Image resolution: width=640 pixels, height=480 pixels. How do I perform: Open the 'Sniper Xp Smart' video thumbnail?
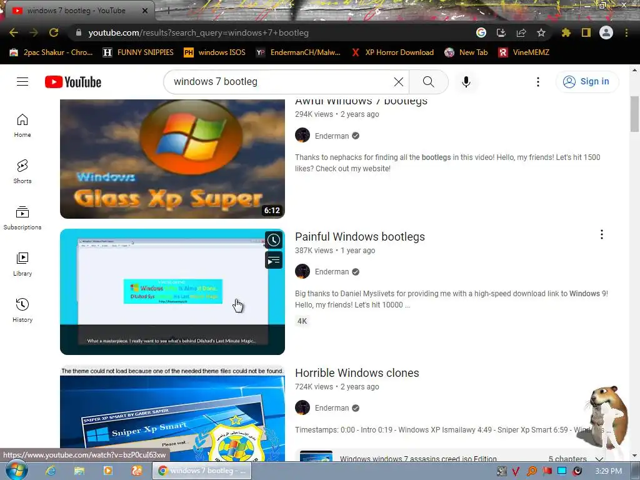coord(172,413)
